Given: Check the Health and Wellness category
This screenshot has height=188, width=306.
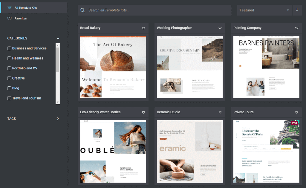Looking at the screenshot, I should click(x=9, y=58).
